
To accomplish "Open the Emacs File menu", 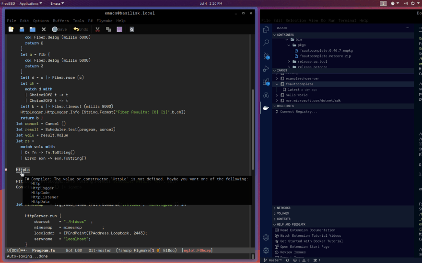I will (12, 21).
